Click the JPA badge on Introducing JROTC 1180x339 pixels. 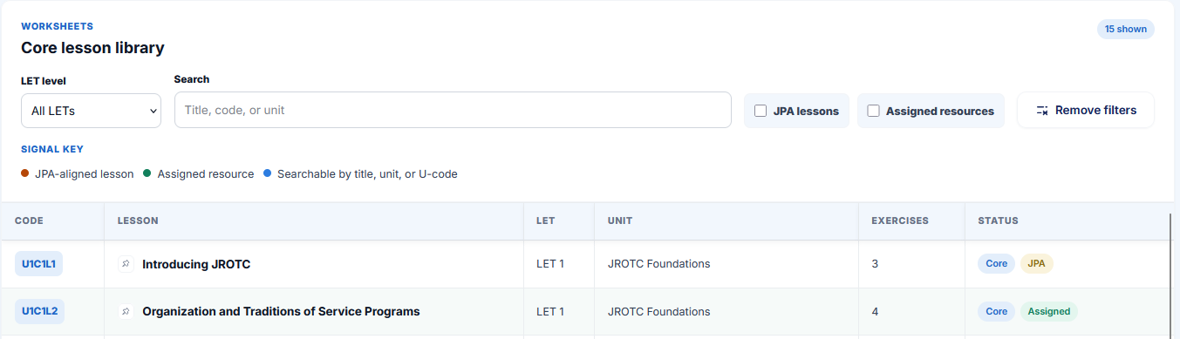pos(1037,263)
